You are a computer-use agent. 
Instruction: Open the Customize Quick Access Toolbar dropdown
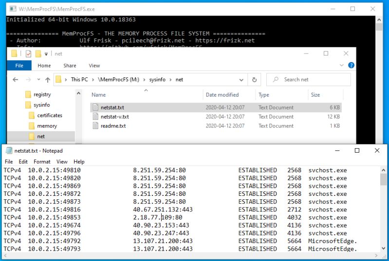tap(46, 54)
